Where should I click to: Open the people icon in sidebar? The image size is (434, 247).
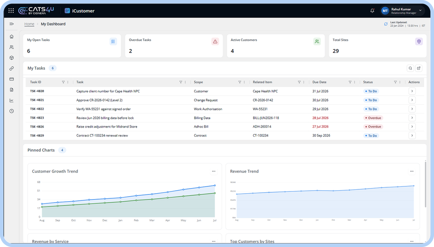tap(11, 47)
